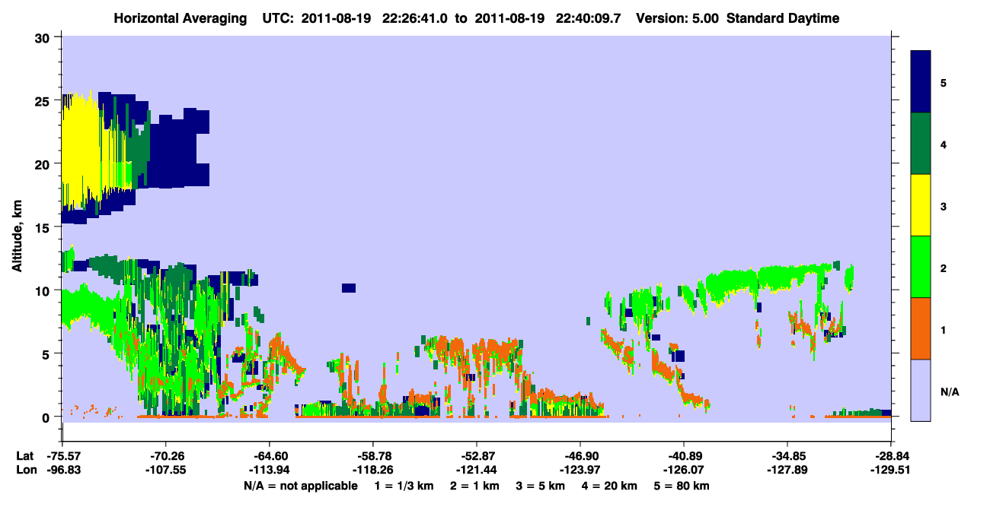Click the '4 = 20 km' legend entry
Image resolution: width=990 pixels, height=507 pixels.
[611, 486]
